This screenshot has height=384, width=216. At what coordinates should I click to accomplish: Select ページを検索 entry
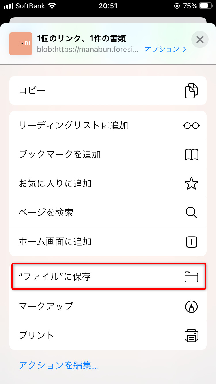tap(108, 212)
